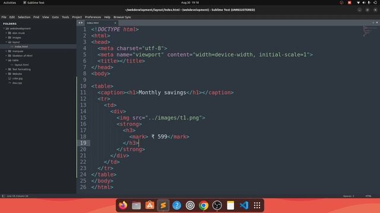Show Applications grid in the dock
The width and height of the screenshot is (380, 213).
tap(257, 205)
